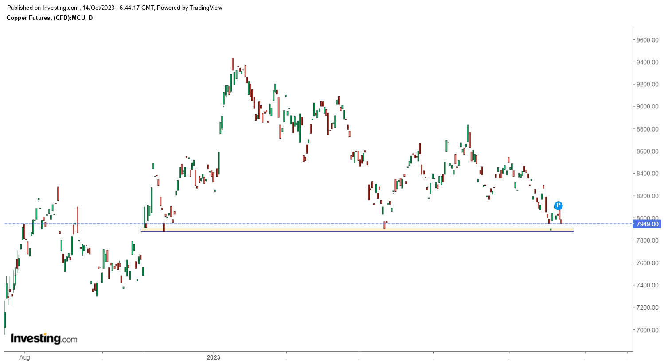The image size is (664, 364).
Task: Click the 8200.00 price axis label
Action: click(647, 196)
